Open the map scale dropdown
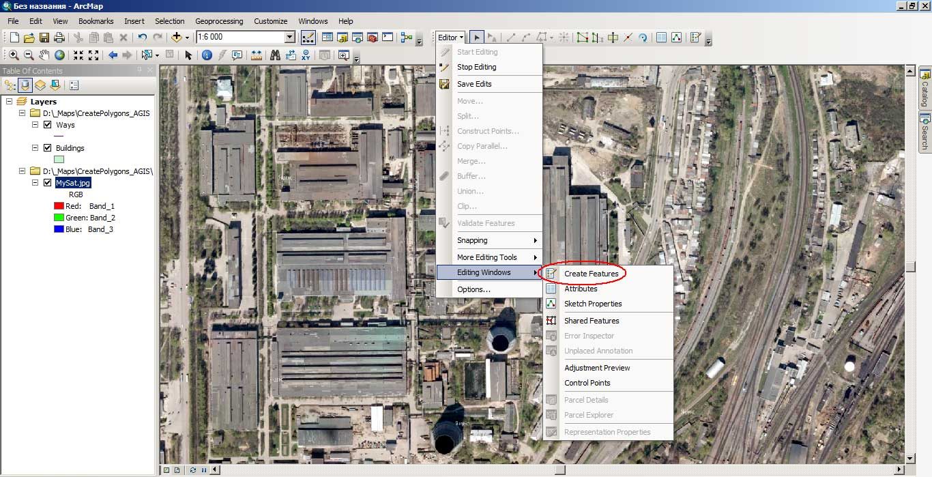The image size is (932, 477). [x=290, y=38]
